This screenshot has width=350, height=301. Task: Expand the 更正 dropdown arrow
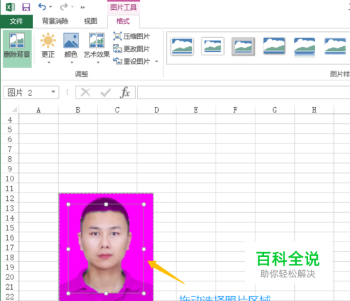pyautogui.click(x=49, y=62)
